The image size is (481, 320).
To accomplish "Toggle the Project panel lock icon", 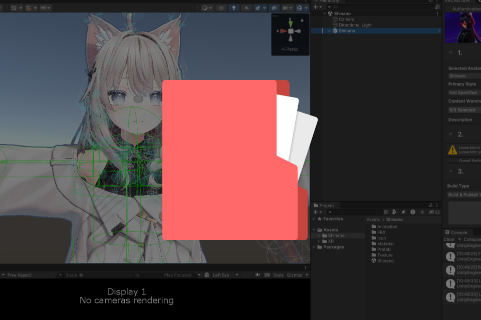I will pos(431,205).
